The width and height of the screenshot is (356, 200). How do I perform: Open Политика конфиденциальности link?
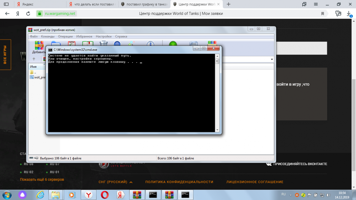point(179,182)
